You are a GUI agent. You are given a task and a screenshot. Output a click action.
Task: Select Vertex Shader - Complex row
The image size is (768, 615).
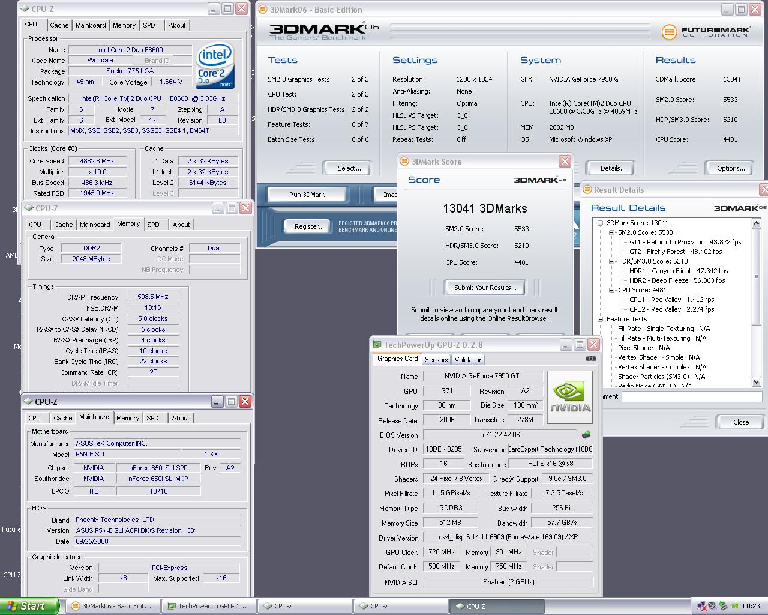[x=662, y=367]
